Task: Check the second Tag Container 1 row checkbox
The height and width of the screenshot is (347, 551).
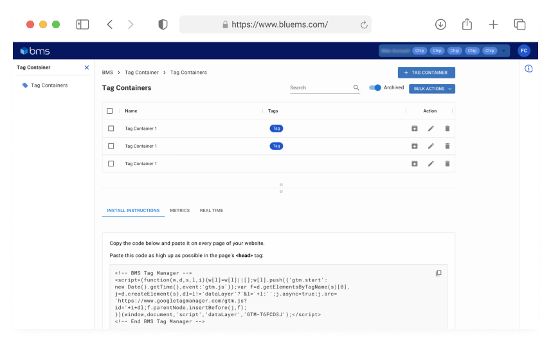Action: [x=111, y=146]
